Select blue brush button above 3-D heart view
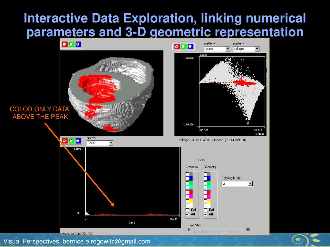The width and height of the screenshot is (330, 247). click(x=78, y=44)
